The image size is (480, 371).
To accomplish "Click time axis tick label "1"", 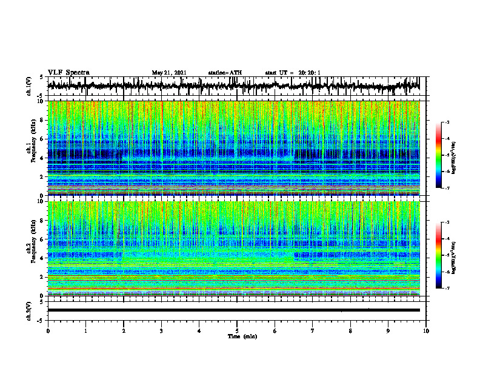I will click(x=85, y=331).
